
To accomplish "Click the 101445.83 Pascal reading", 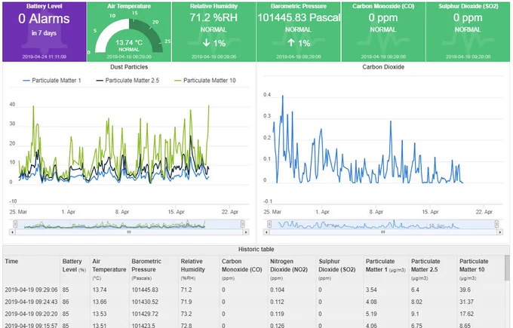I will [x=299, y=17].
